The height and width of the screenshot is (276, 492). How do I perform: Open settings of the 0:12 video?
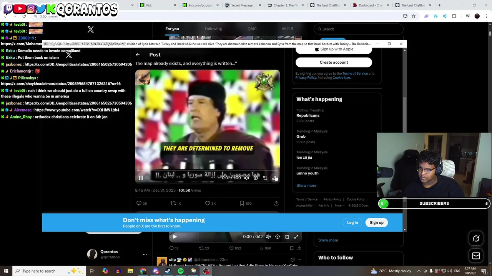[x=278, y=237]
